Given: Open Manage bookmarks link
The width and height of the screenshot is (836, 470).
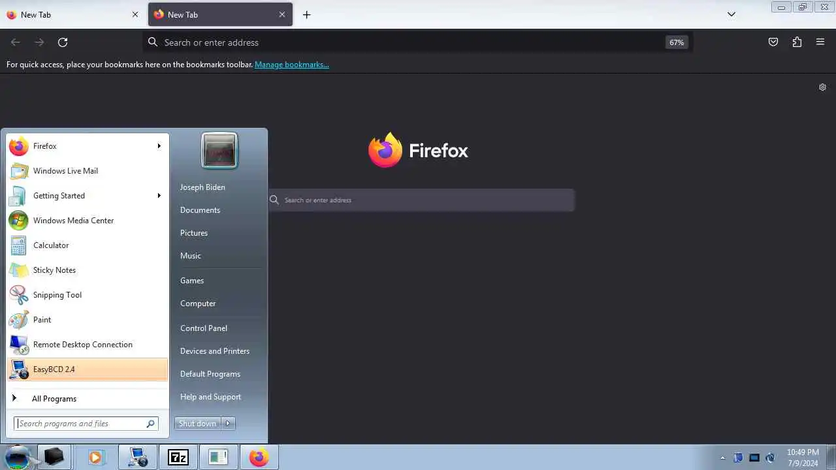Looking at the screenshot, I should click(292, 65).
